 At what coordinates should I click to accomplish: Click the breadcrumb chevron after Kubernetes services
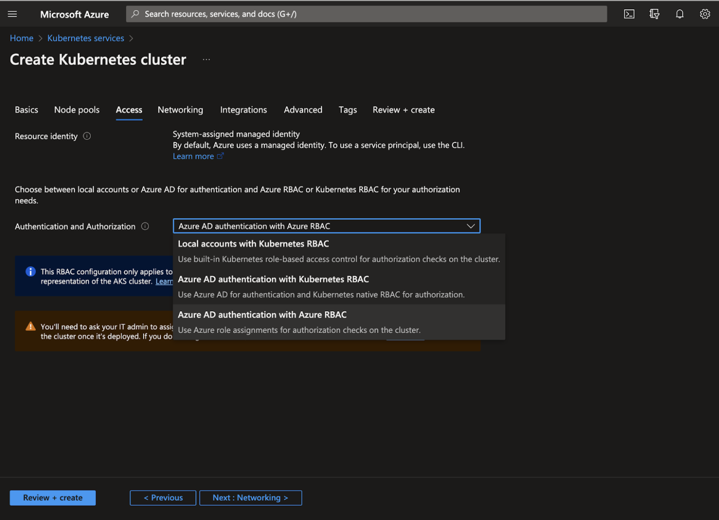(131, 38)
